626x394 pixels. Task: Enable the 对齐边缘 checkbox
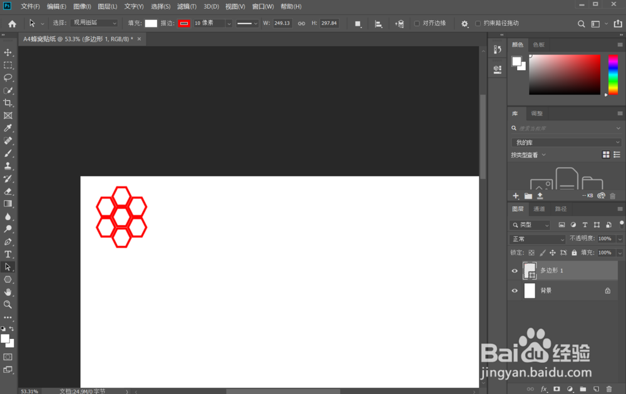(x=417, y=24)
